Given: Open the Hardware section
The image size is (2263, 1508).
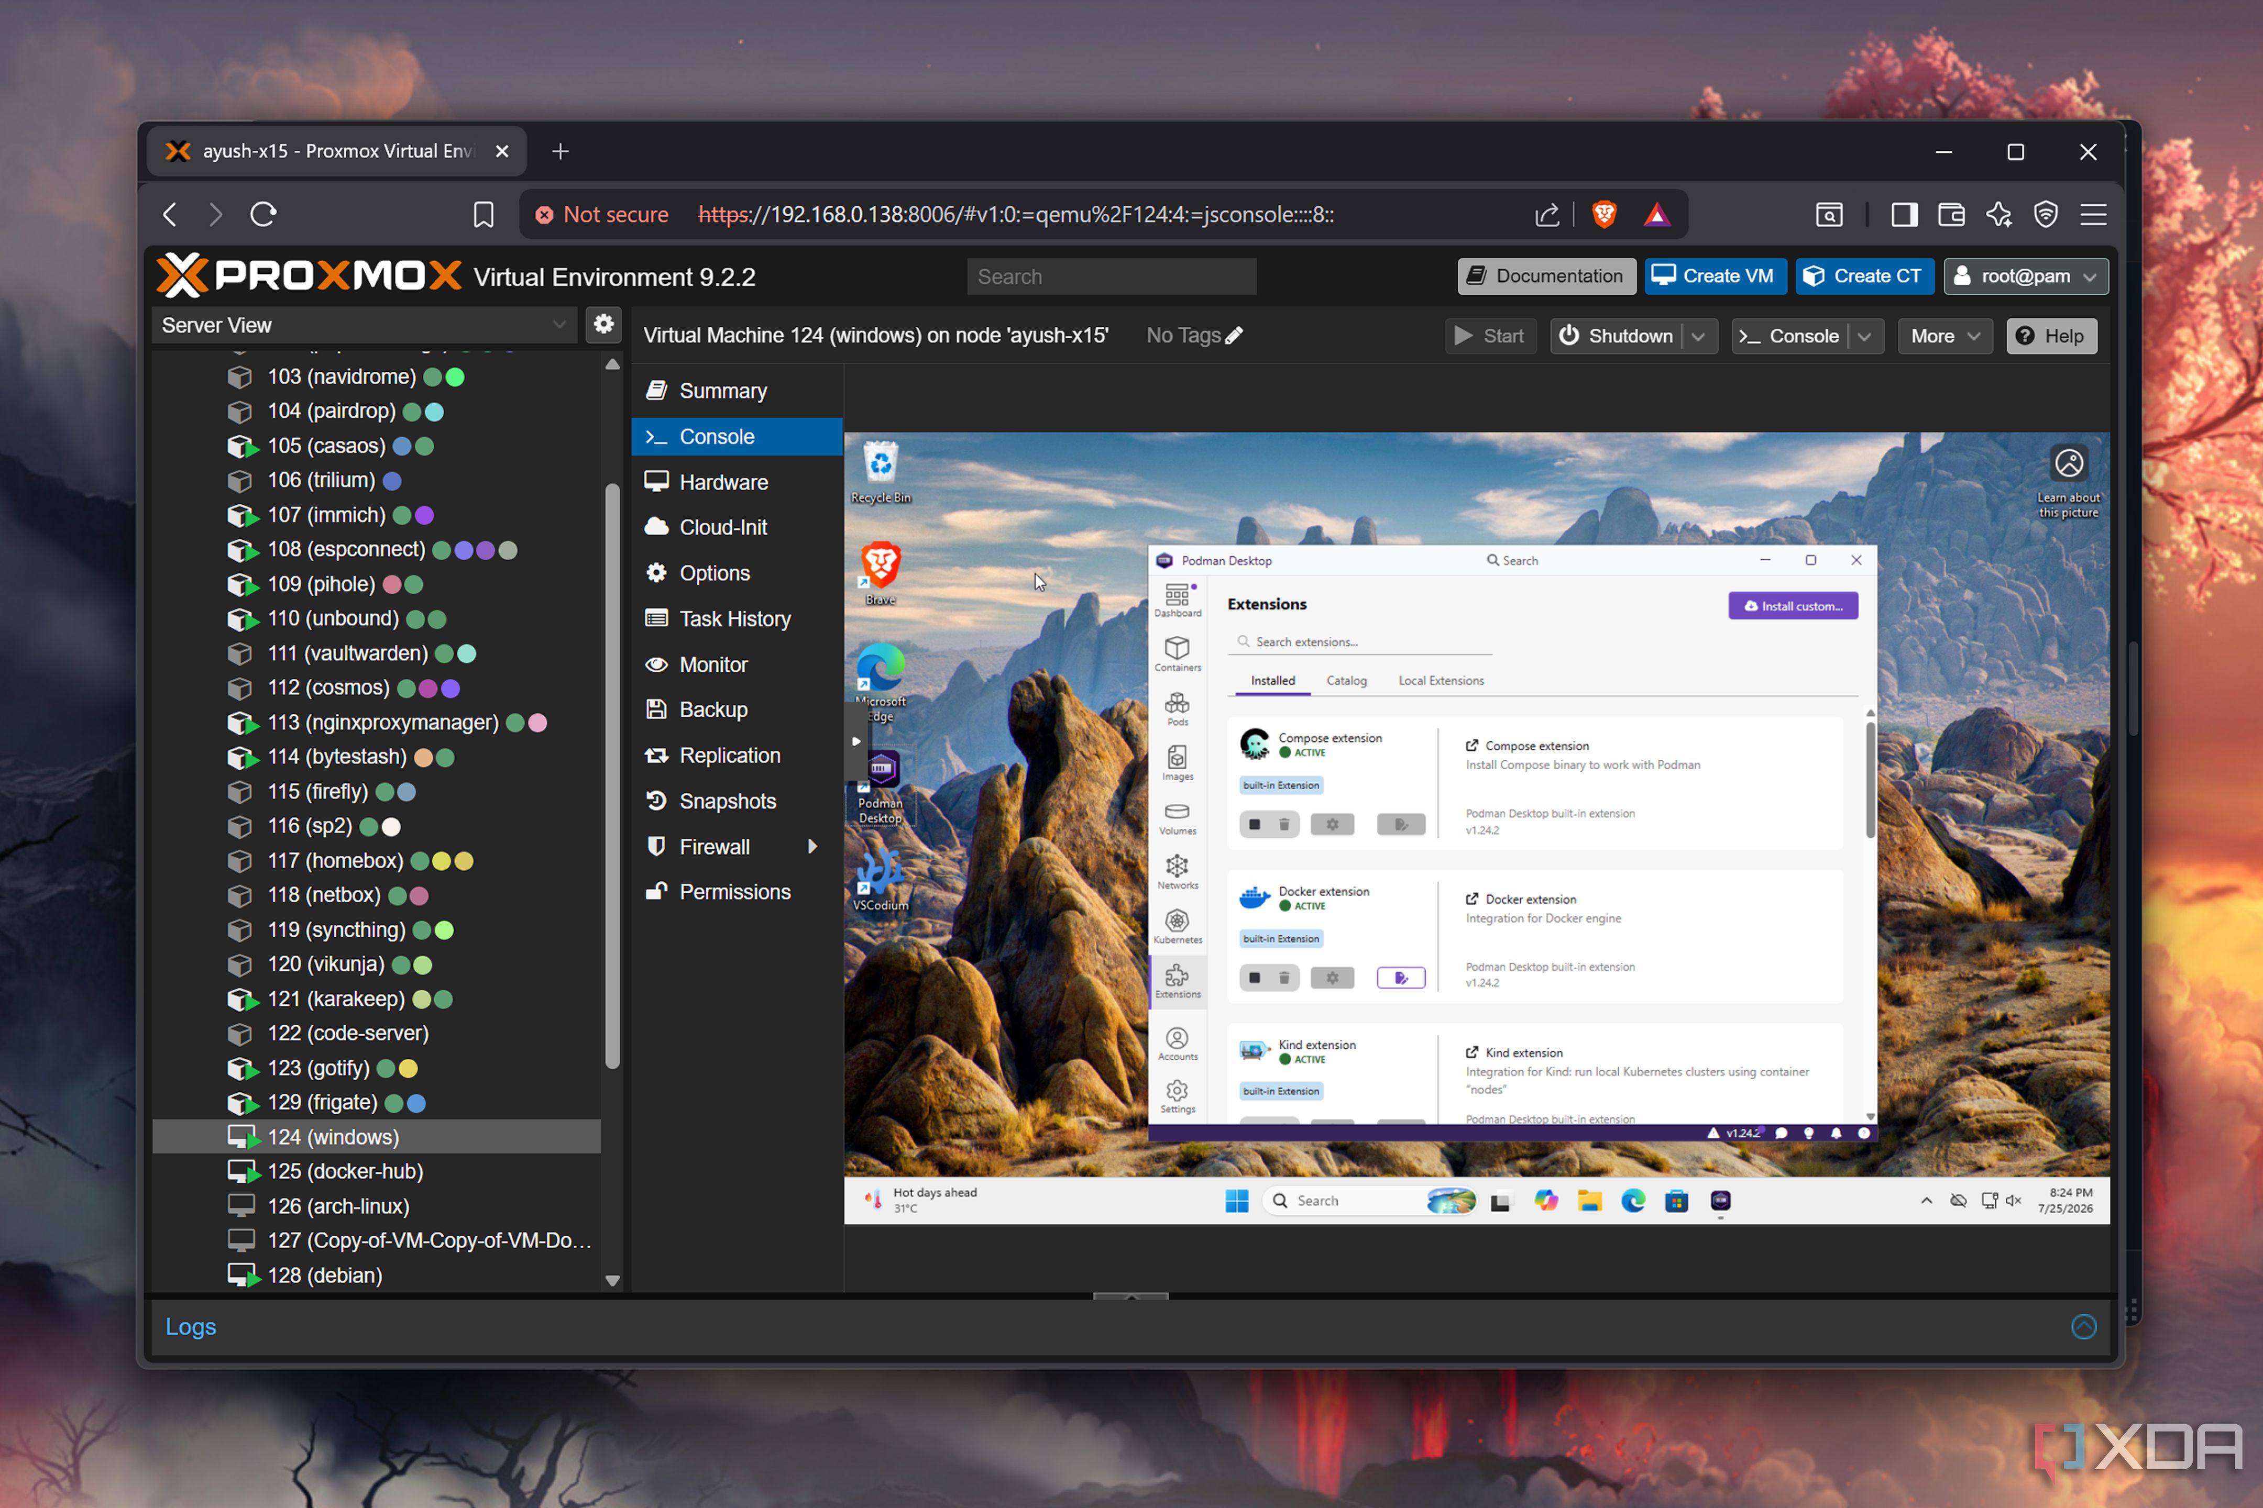Looking at the screenshot, I should 737,482.
